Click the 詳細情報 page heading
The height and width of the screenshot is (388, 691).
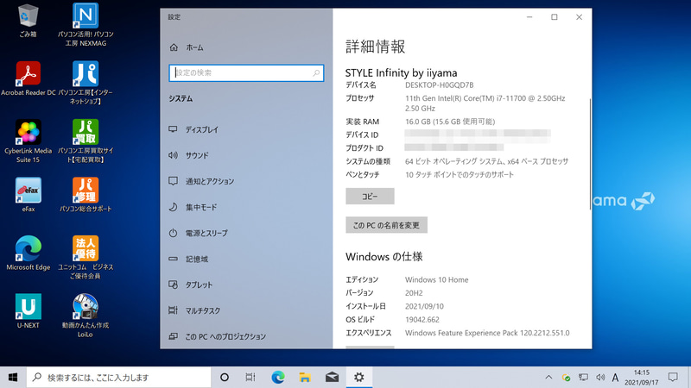[x=375, y=47]
